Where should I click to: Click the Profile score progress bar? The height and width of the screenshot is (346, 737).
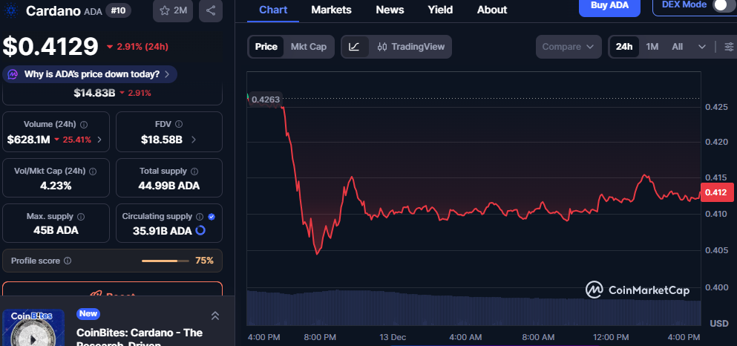(x=165, y=261)
